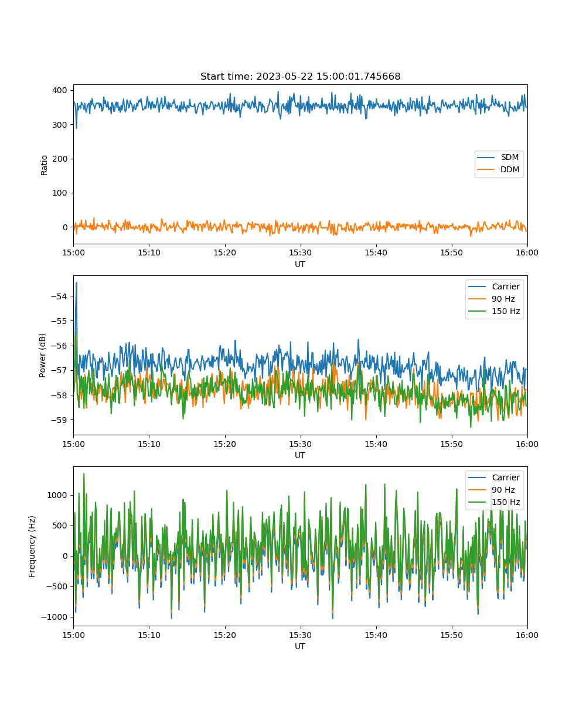Click the −54 tick on the Power axis
The height and width of the screenshot is (703, 586).
pos(60,296)
